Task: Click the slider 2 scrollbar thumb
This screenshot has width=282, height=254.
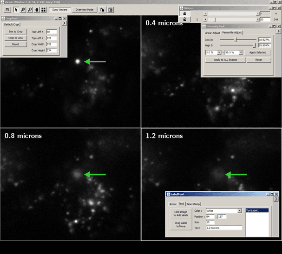Action: tap(215, 20)
